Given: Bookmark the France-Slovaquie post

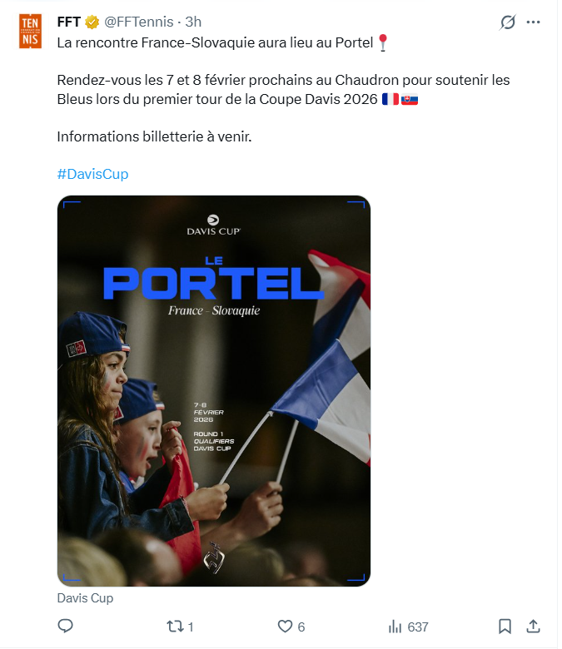Looking at the screenshot, I should pos(505,626).
